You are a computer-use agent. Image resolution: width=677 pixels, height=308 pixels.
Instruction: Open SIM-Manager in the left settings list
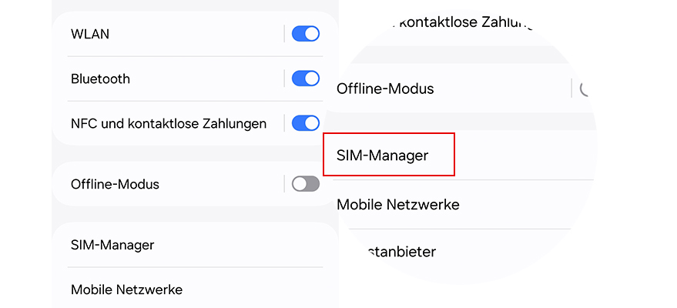click(112, 245)
